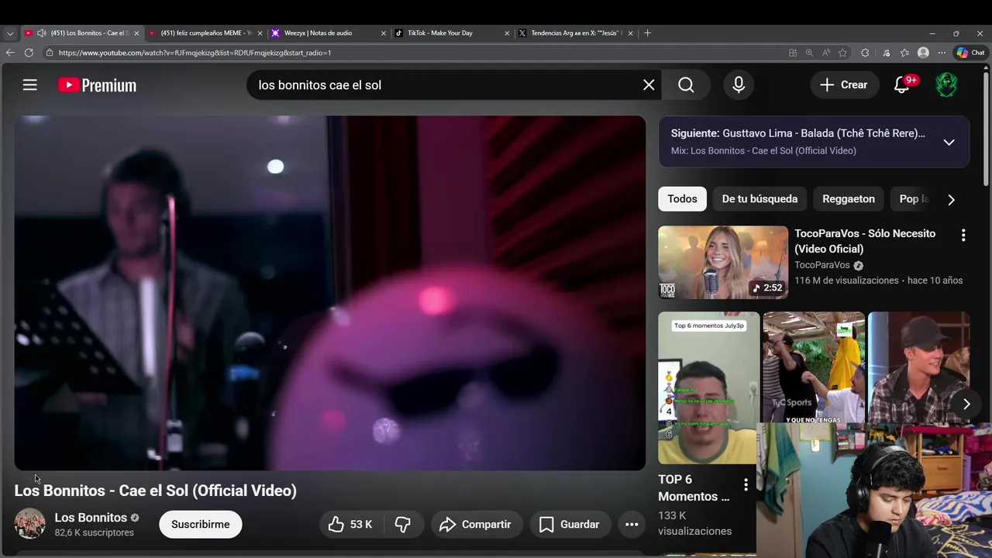Mute the Los Bonnitos tab speaker icon
This screenshot has width=992, height=558.
pos(41,33)
